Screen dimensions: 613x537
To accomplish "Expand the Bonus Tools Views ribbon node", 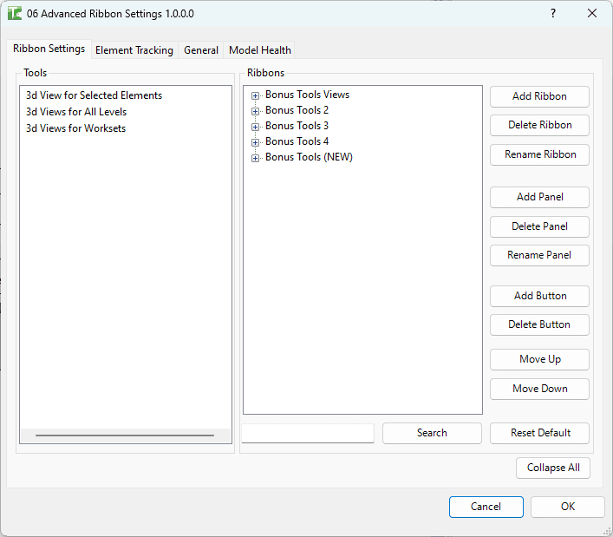I will coord(255,95).
